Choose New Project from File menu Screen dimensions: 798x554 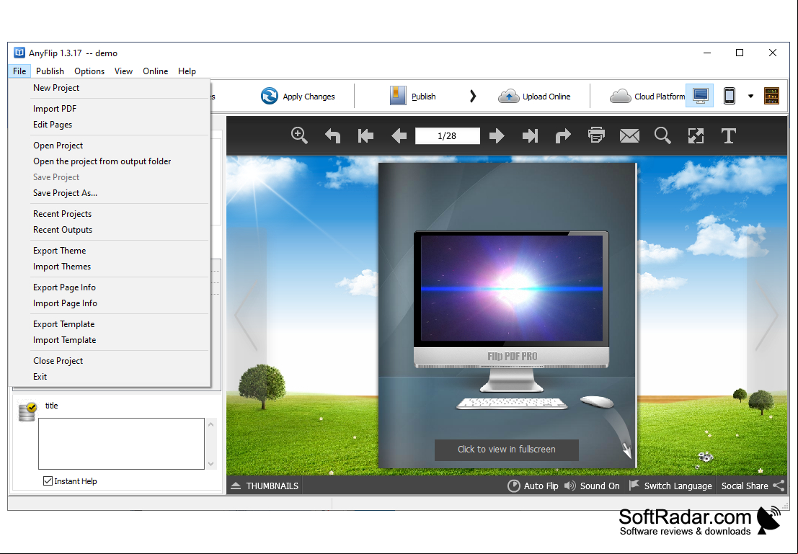pos(110,87)
